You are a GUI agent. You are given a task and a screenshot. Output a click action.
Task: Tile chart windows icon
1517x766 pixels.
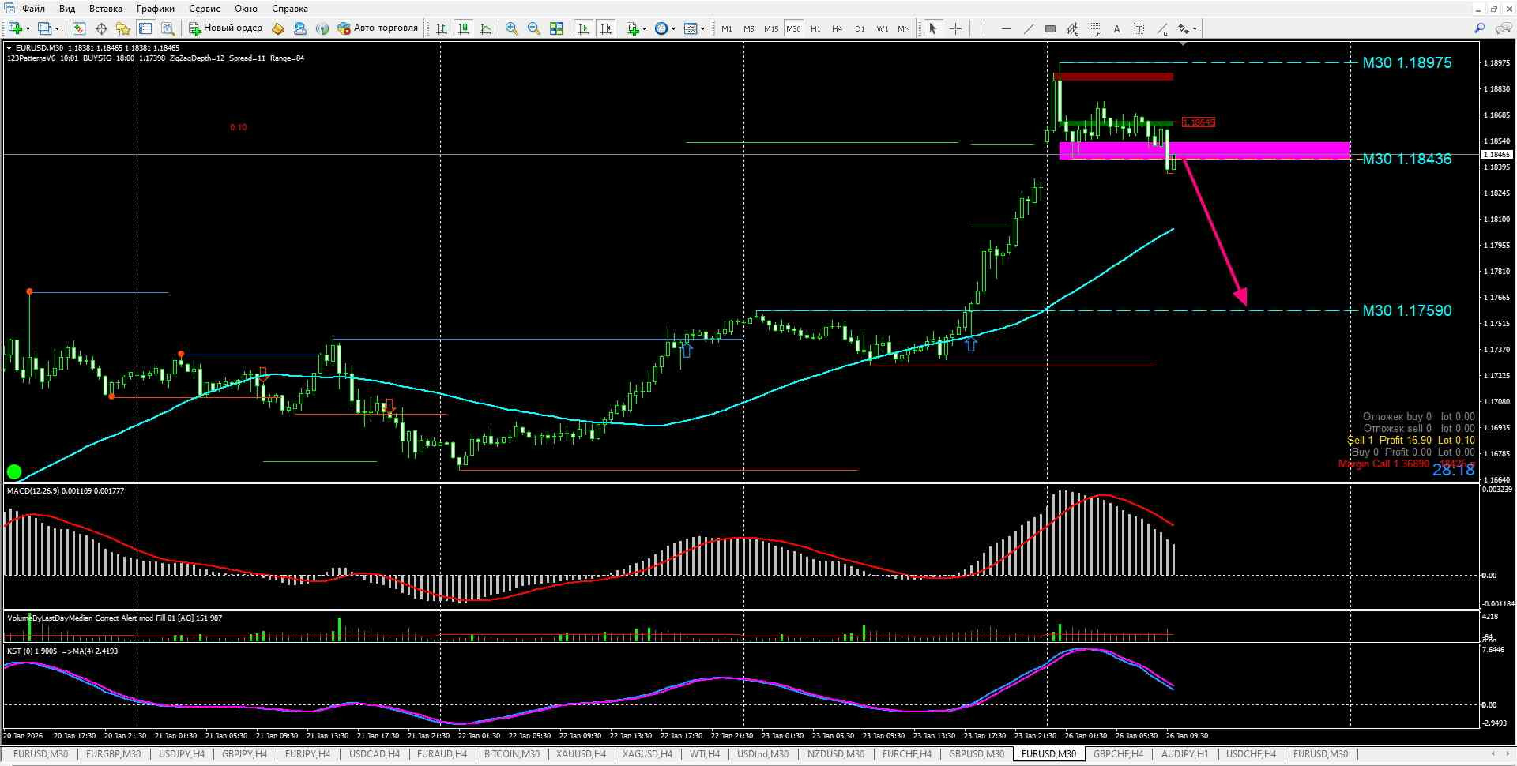click(556, 28)
